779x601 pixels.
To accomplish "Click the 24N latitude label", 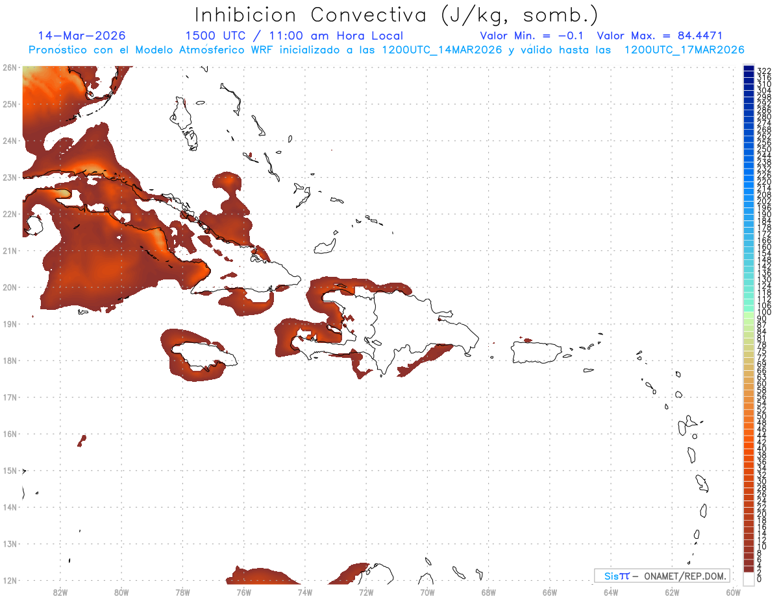I will (10, 140).
